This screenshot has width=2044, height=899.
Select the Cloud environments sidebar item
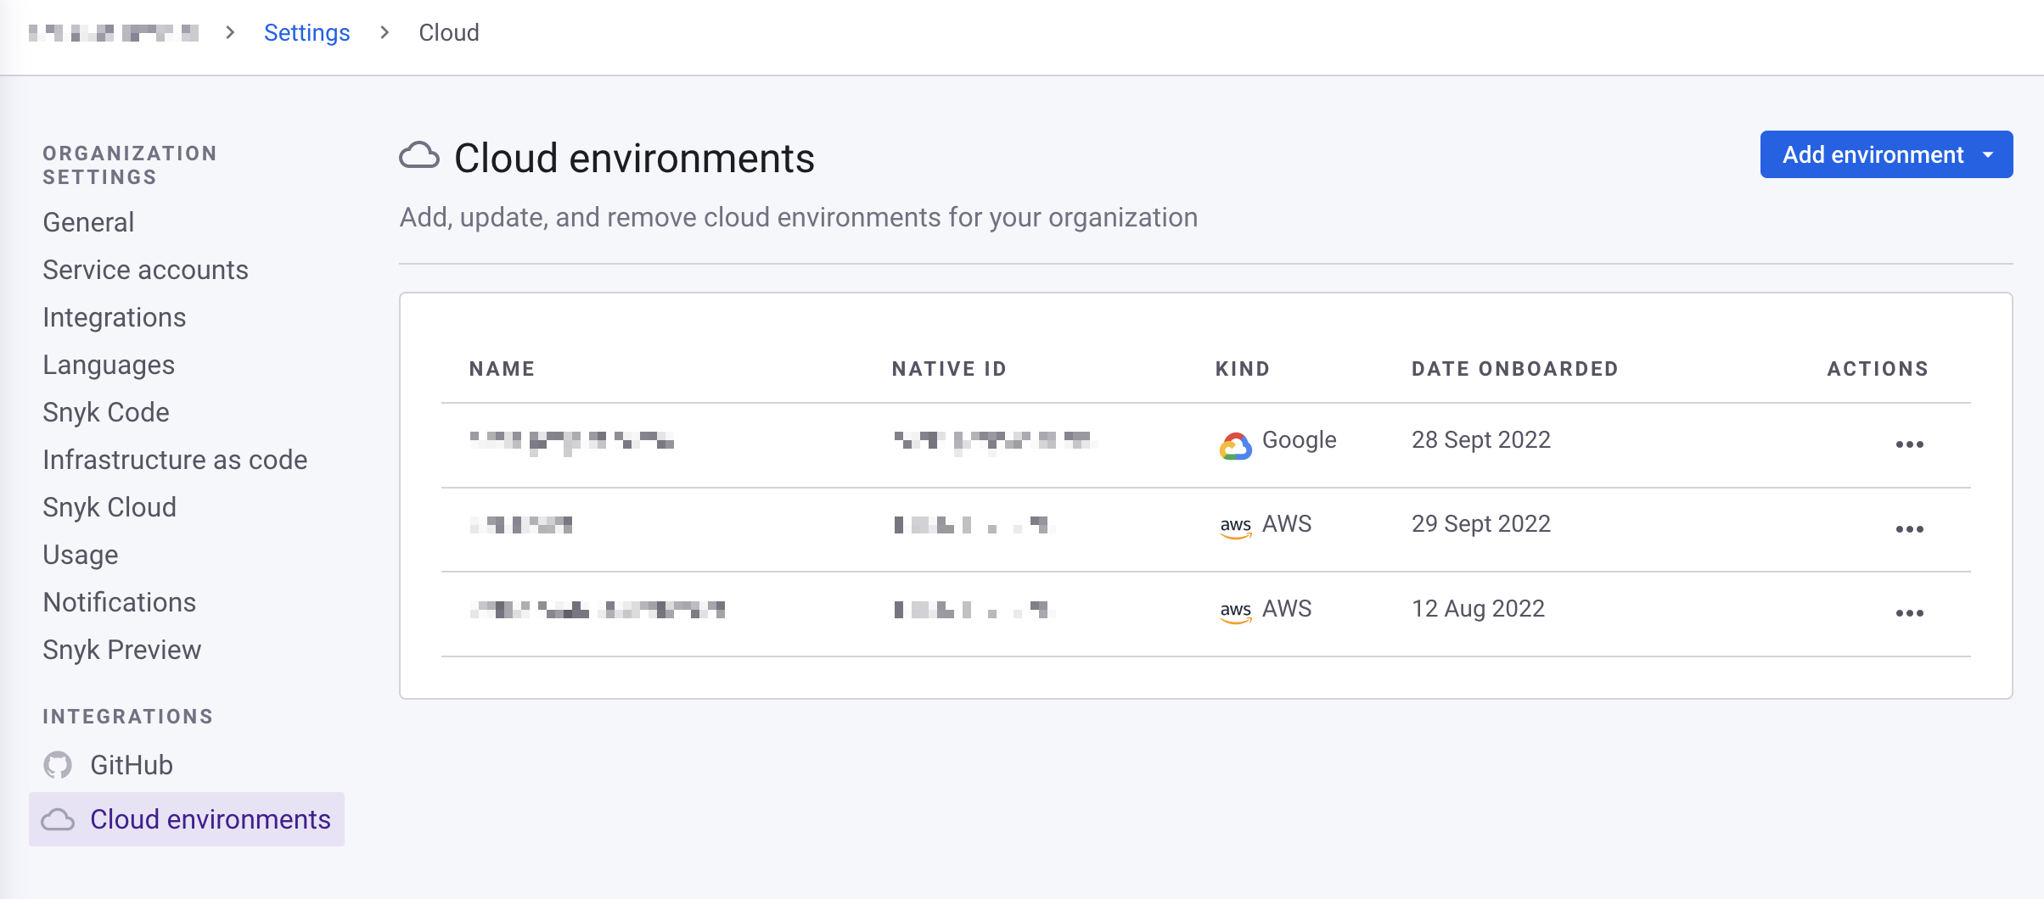[x=210, y=819]
